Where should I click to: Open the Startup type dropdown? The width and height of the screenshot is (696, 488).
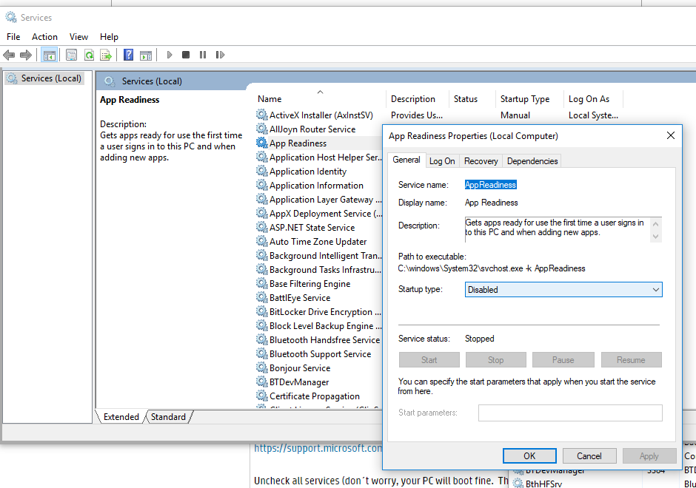(x=563, y=290)
